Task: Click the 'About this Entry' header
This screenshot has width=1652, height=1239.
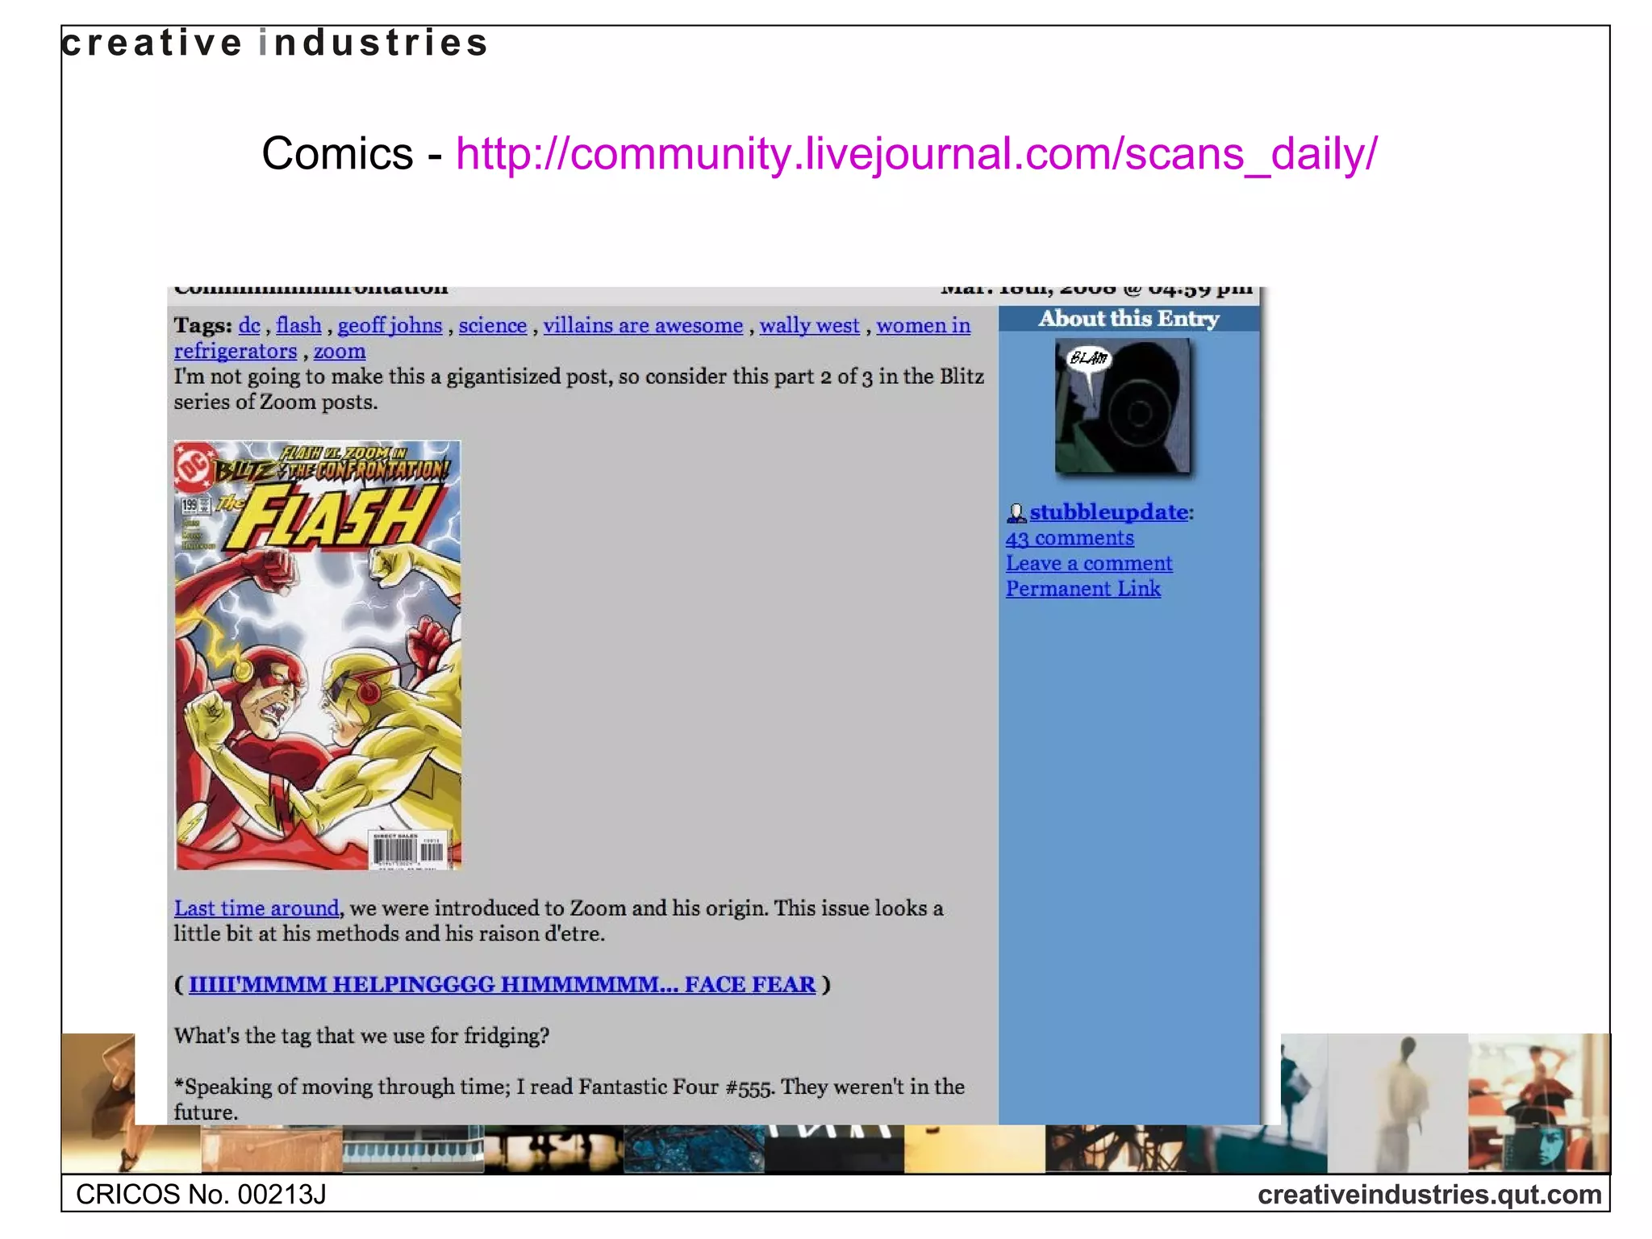Action: [x=1128, y=319]
